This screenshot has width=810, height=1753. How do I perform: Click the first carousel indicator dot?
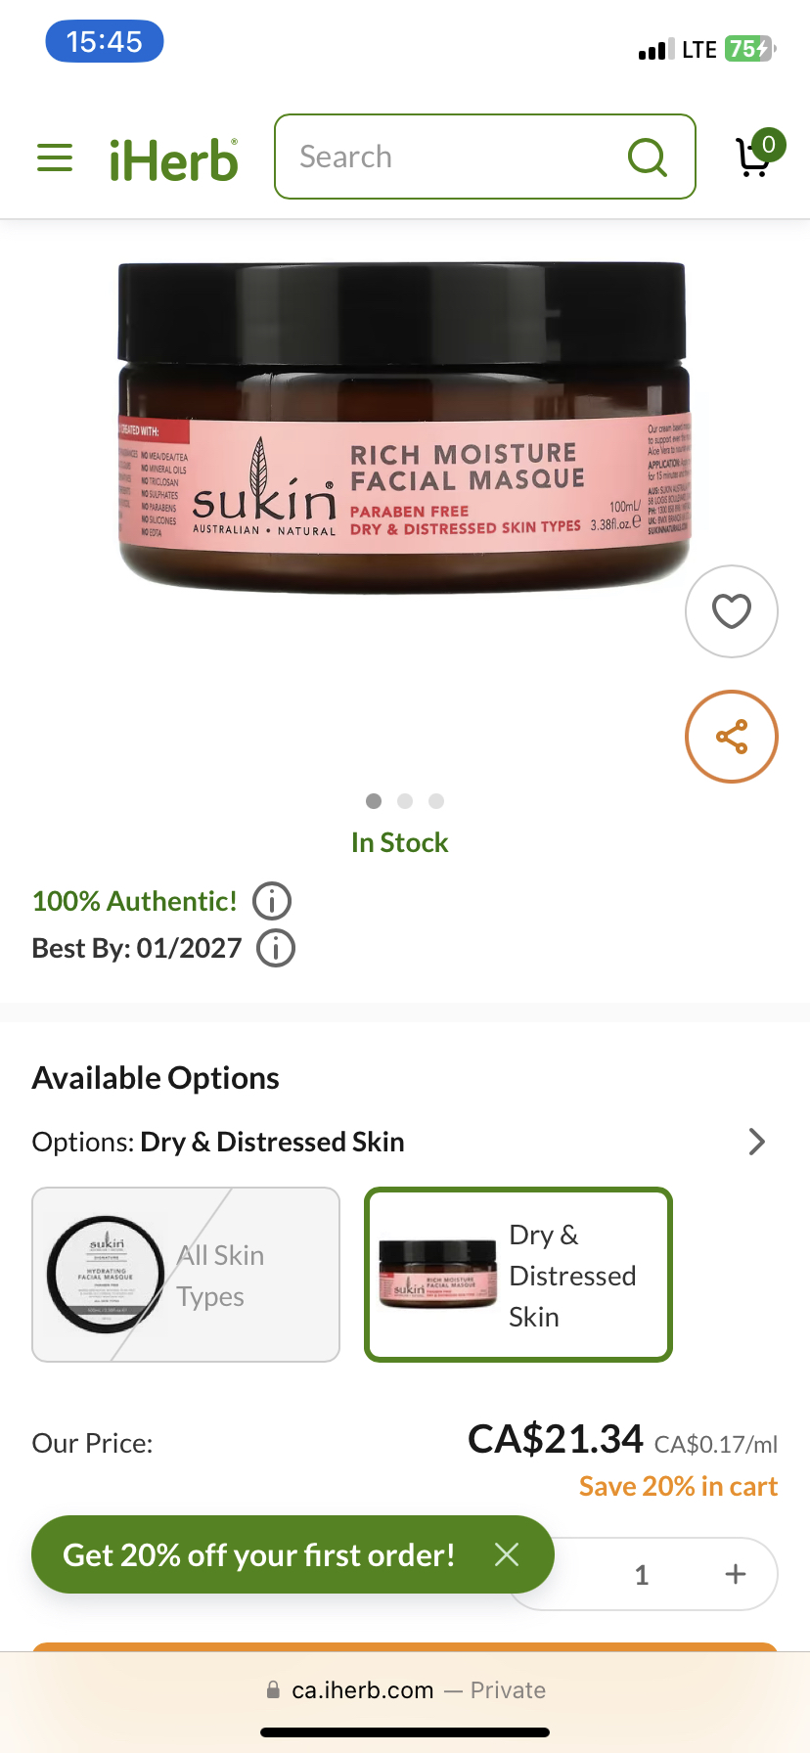[x=373, y=800]
